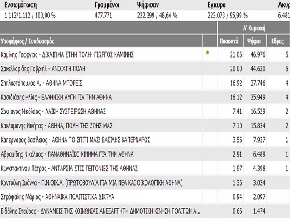Open Βιδάλης Σταύρος truncated candidate row
290x223 pixels.
pos(145,211)
